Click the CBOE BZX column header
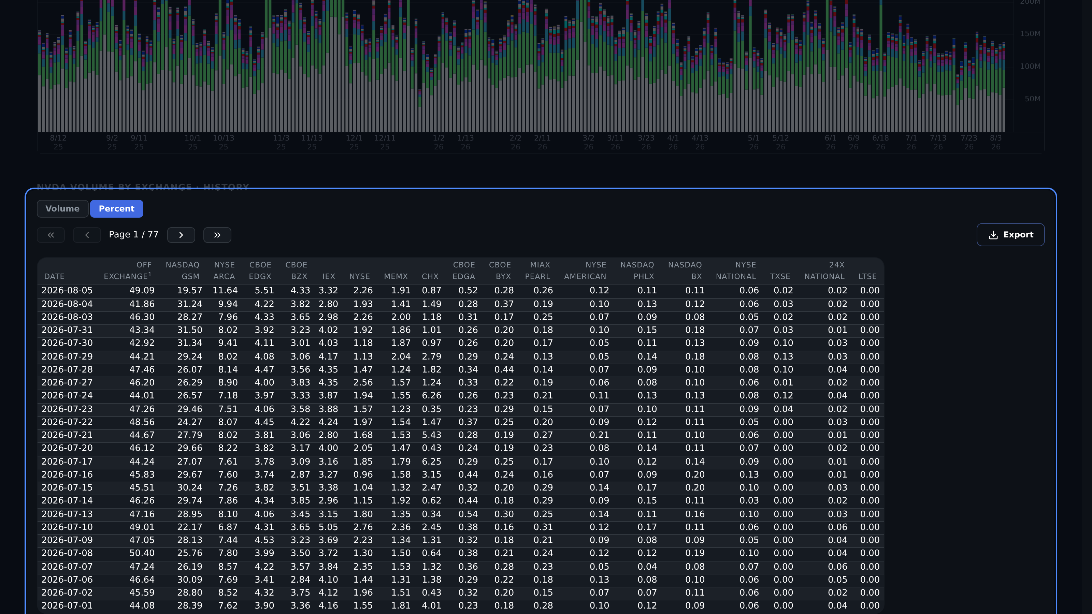Viewport: 1092px width, 614px height. [x=296, y=271]
